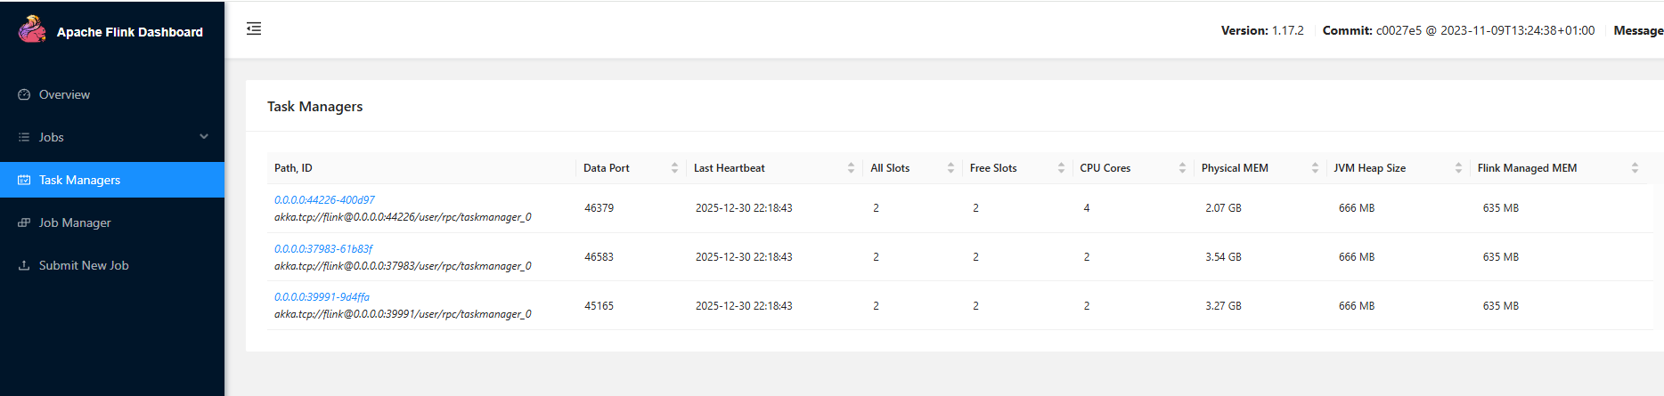Click the Overview dashboard icon

click(x=24, y=94)
